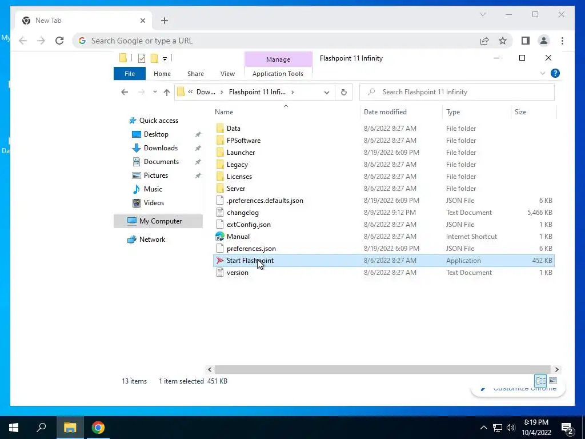Open the Share ribbon tab
Screen dimensions: 585x439
195,74
